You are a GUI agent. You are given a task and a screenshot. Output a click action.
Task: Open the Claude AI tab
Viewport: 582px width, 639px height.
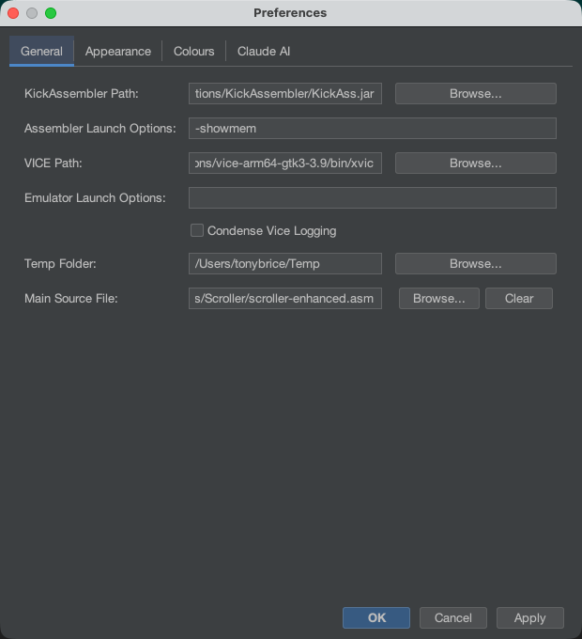264,52
